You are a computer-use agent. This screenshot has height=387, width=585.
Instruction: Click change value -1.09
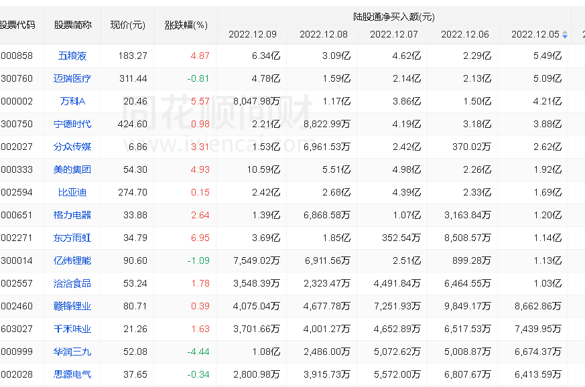tap(198, 260)
